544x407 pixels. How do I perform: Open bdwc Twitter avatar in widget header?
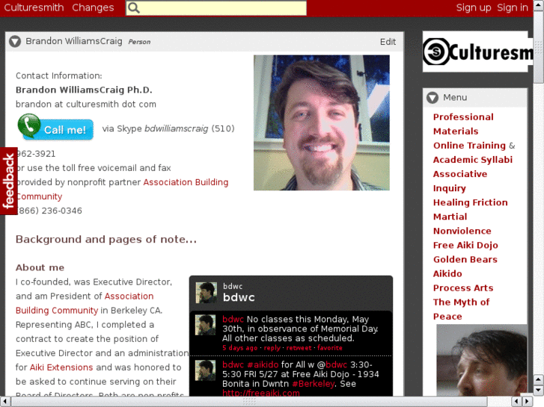[x=206, y=292]
